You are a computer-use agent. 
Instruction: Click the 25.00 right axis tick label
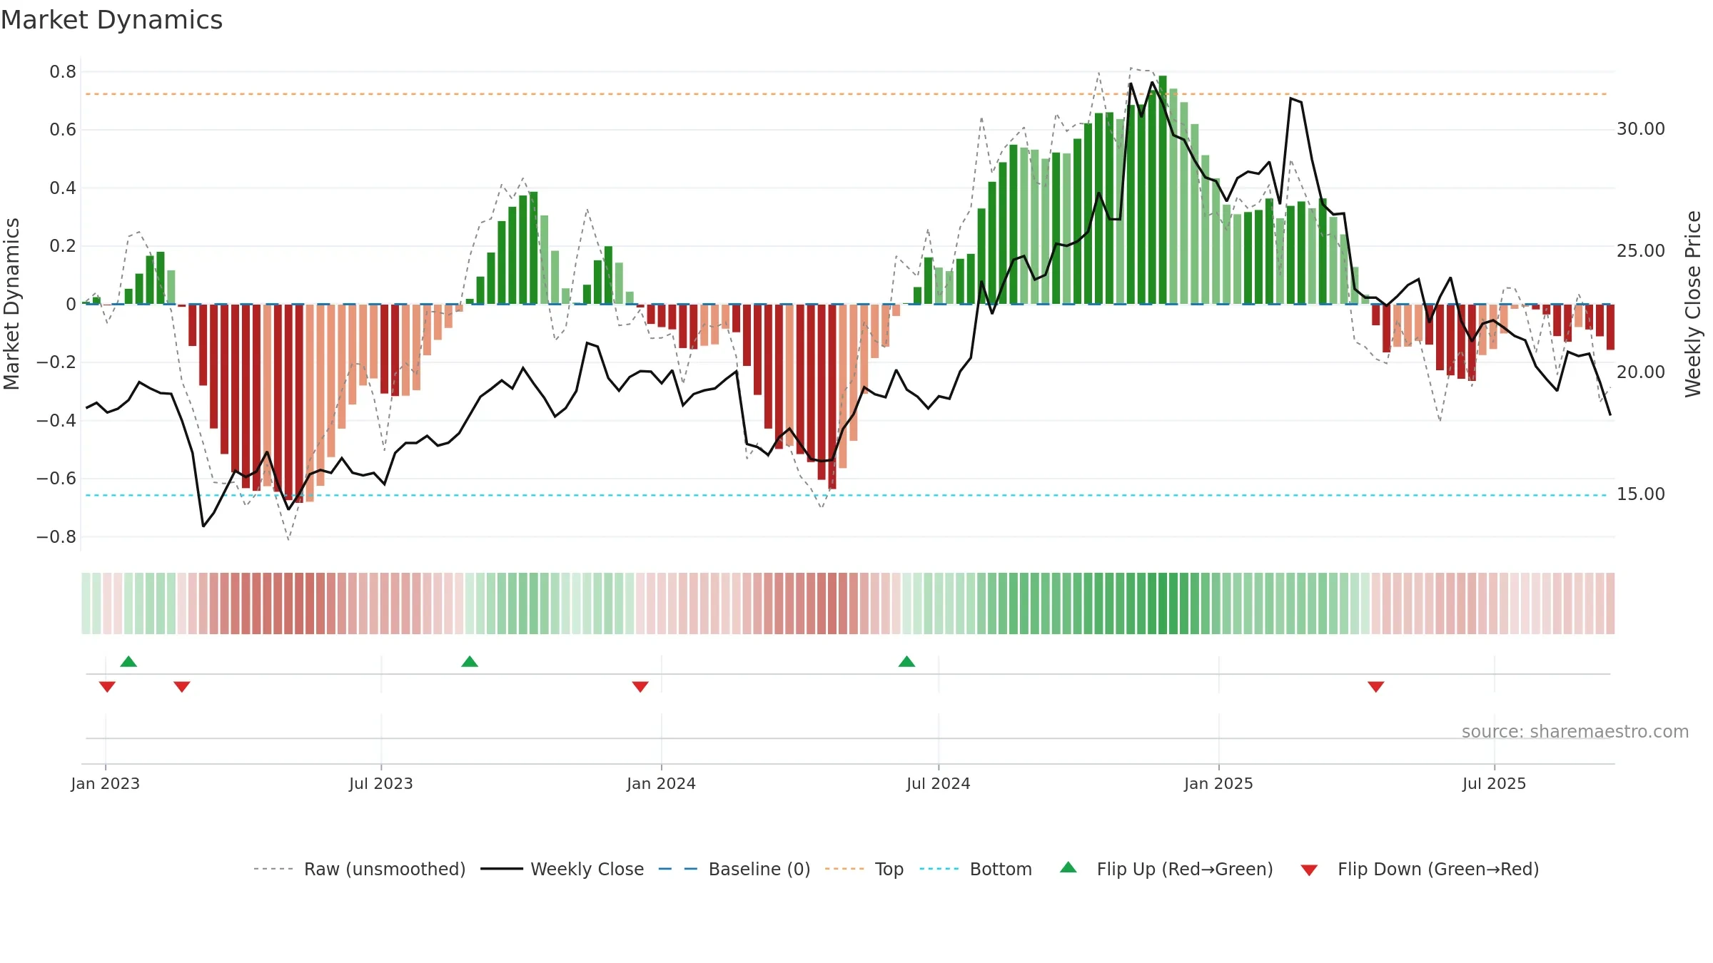point(1641,251)
